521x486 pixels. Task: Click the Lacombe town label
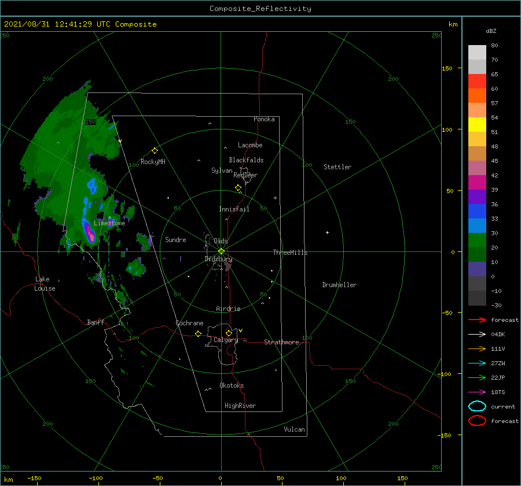coord(250,145)
